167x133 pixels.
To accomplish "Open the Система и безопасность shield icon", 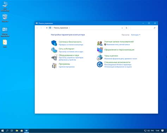I will 54,43.
